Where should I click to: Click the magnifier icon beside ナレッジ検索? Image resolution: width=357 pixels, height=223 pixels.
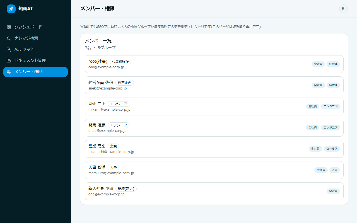pyautogui.click(x=9, y=38)
